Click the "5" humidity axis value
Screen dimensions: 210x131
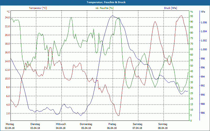191,115
